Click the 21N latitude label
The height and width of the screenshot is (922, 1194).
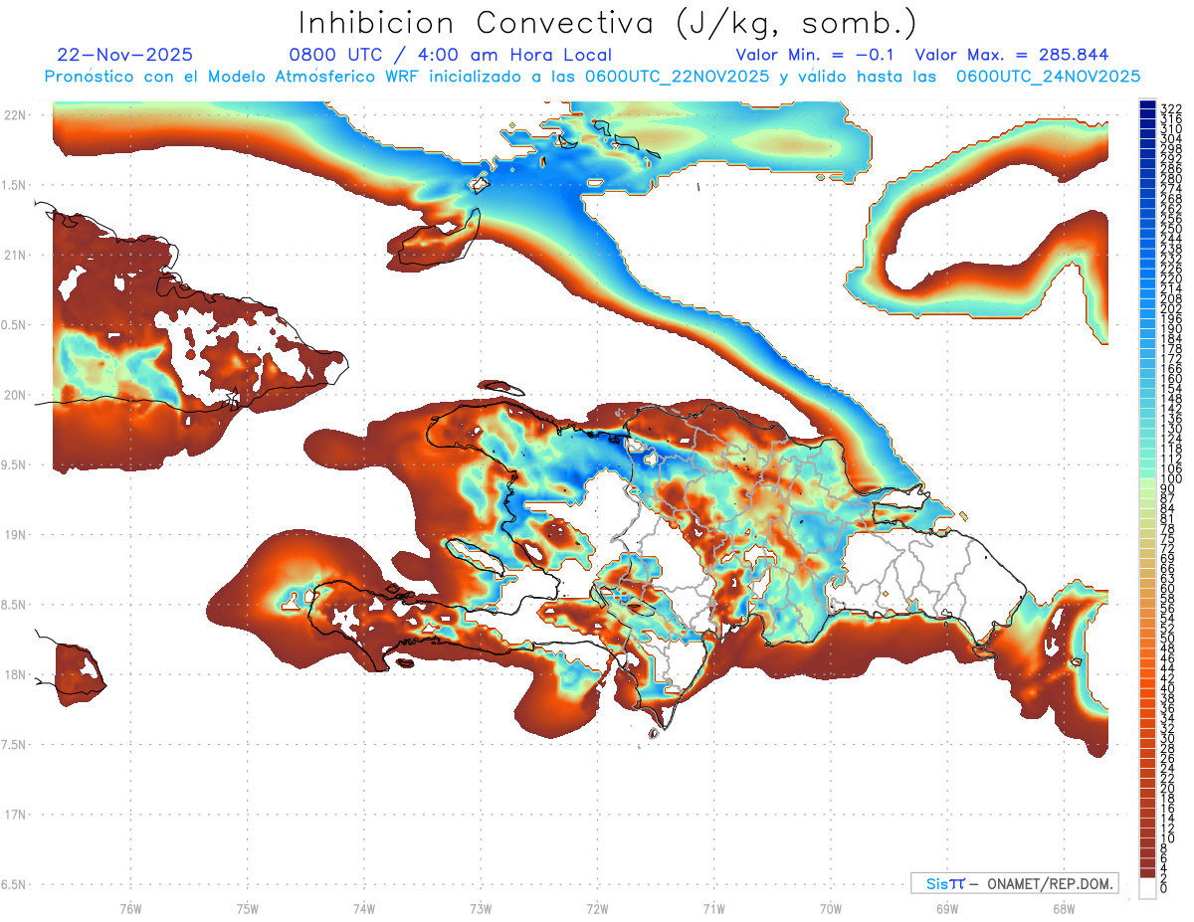click(x=16, y=256)
